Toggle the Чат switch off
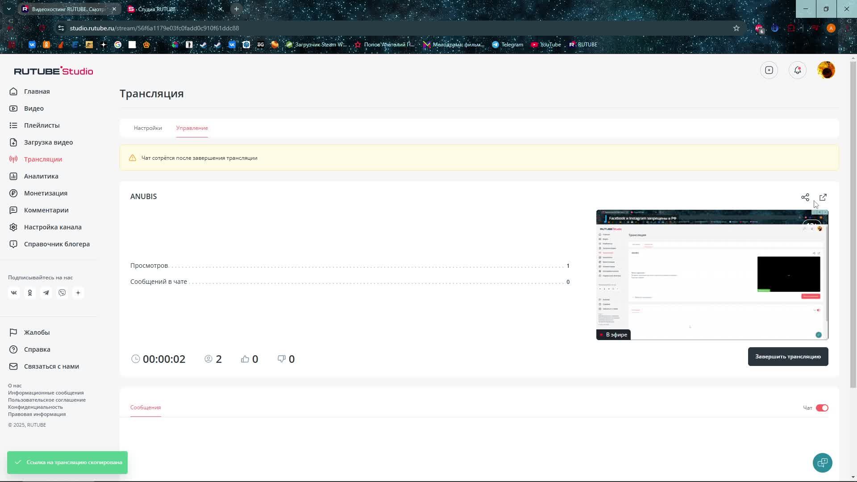This screenshot has width=857, height=482. (822, 408)
